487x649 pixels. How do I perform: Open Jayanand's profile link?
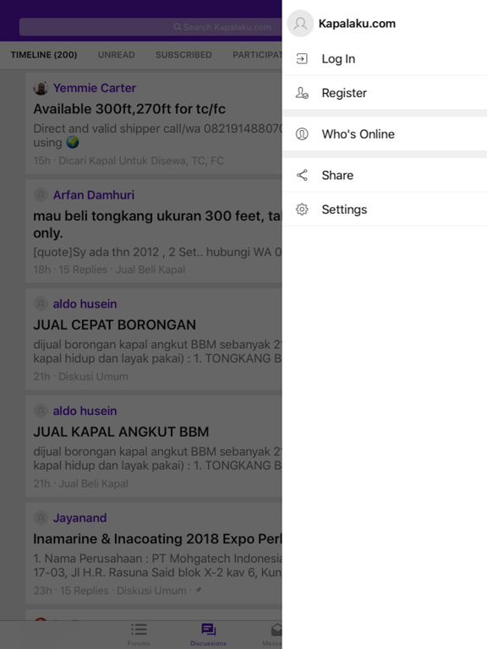click(80, 517)
